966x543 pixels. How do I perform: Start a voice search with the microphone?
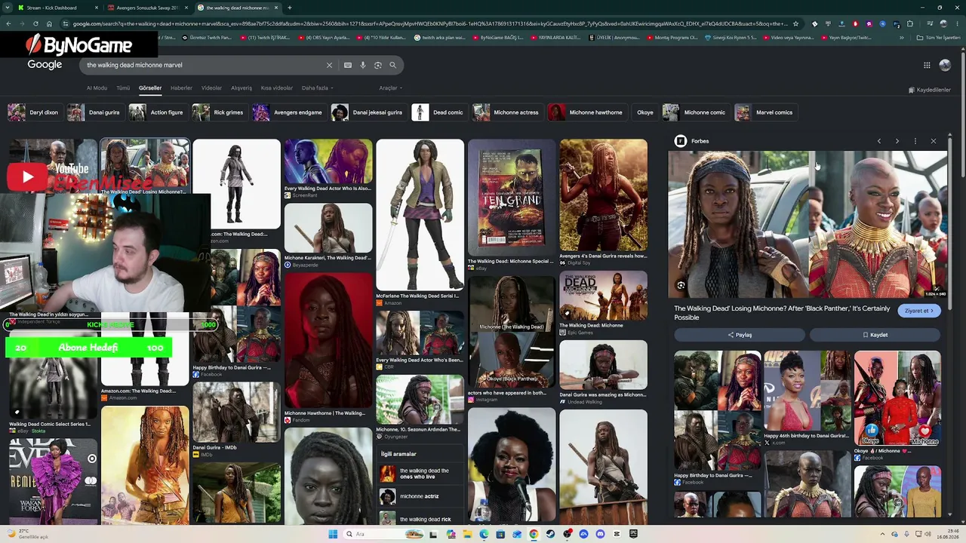363,65
